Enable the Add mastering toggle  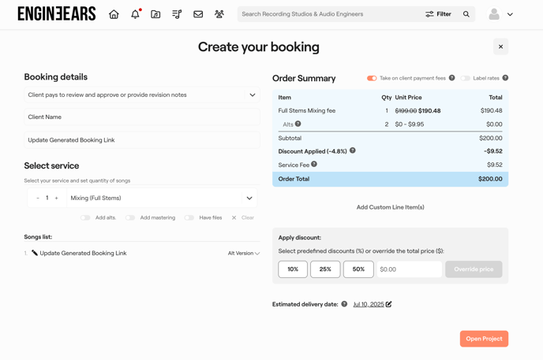click(130, 217)
